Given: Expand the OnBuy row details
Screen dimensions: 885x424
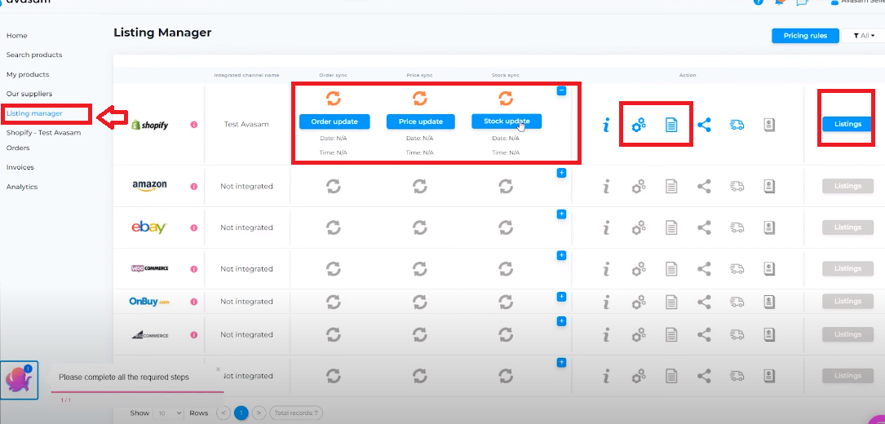Looking at the screenshot, I should (x=561, y=297).
